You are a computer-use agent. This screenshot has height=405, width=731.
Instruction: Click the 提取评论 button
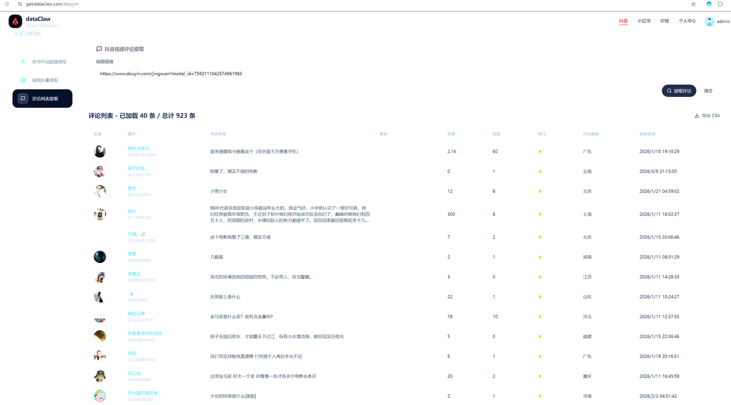[679, 91]
